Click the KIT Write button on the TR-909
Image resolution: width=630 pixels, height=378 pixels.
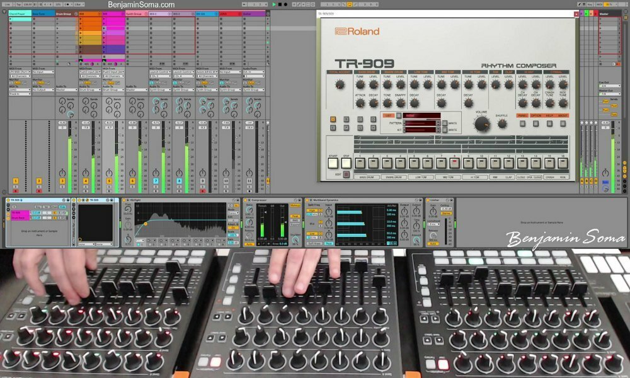click(x=445, y=130)
